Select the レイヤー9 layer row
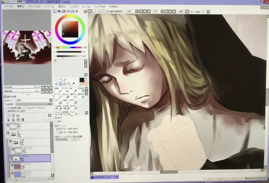Screen dimensions: 269x183 point(30,158)
